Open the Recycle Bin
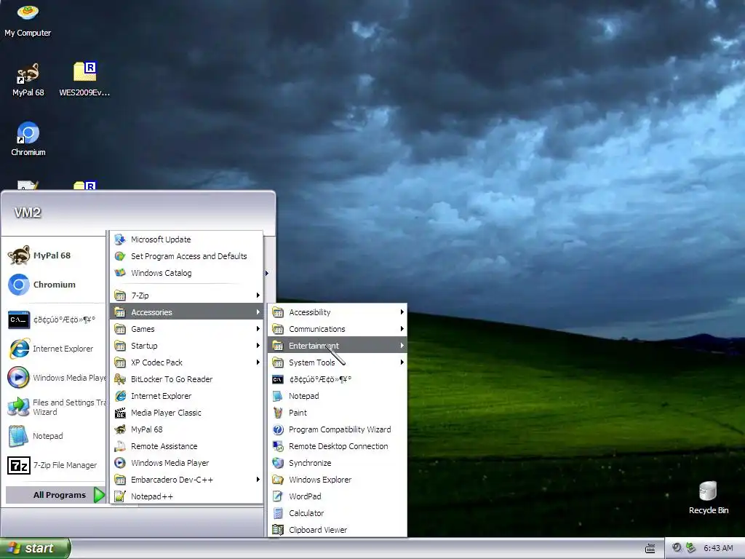Screen dimensions: 745x559 [x=708, y=497]
